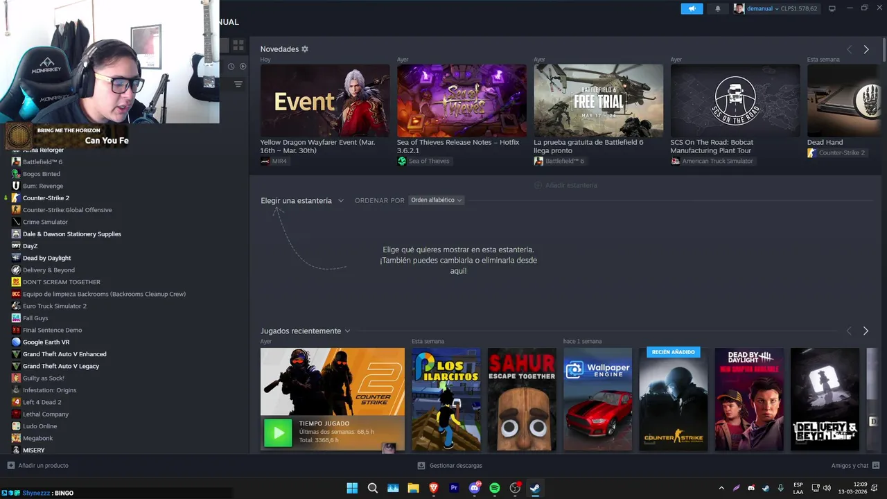
Task: Launch Counter-Strike 2 with green play button
Action: tap(278, 433)
